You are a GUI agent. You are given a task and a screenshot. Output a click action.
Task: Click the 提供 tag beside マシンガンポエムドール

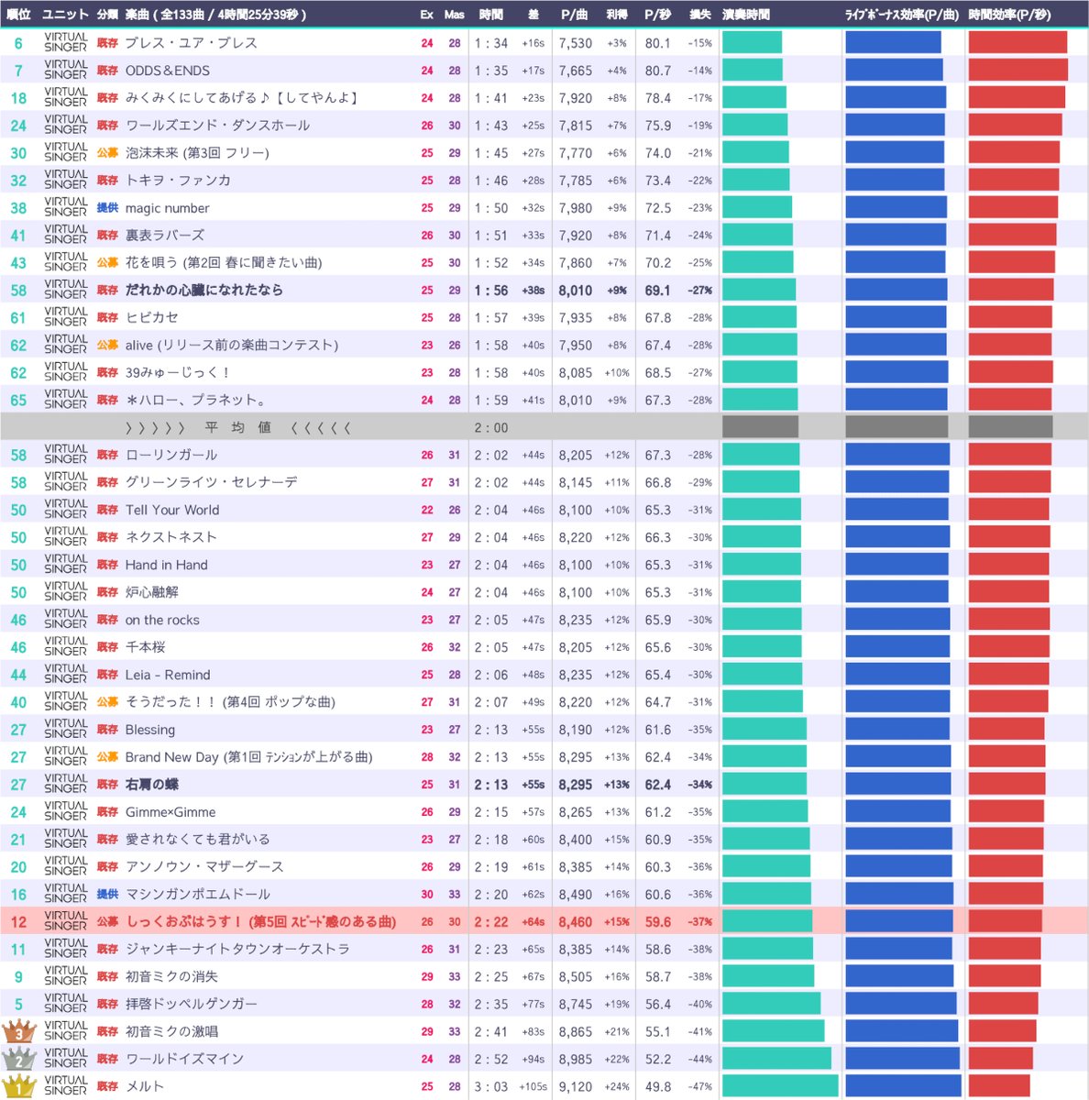coord(108,895)
